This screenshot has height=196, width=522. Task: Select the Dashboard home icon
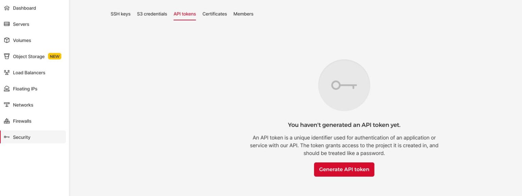click(x=7, y=8)
